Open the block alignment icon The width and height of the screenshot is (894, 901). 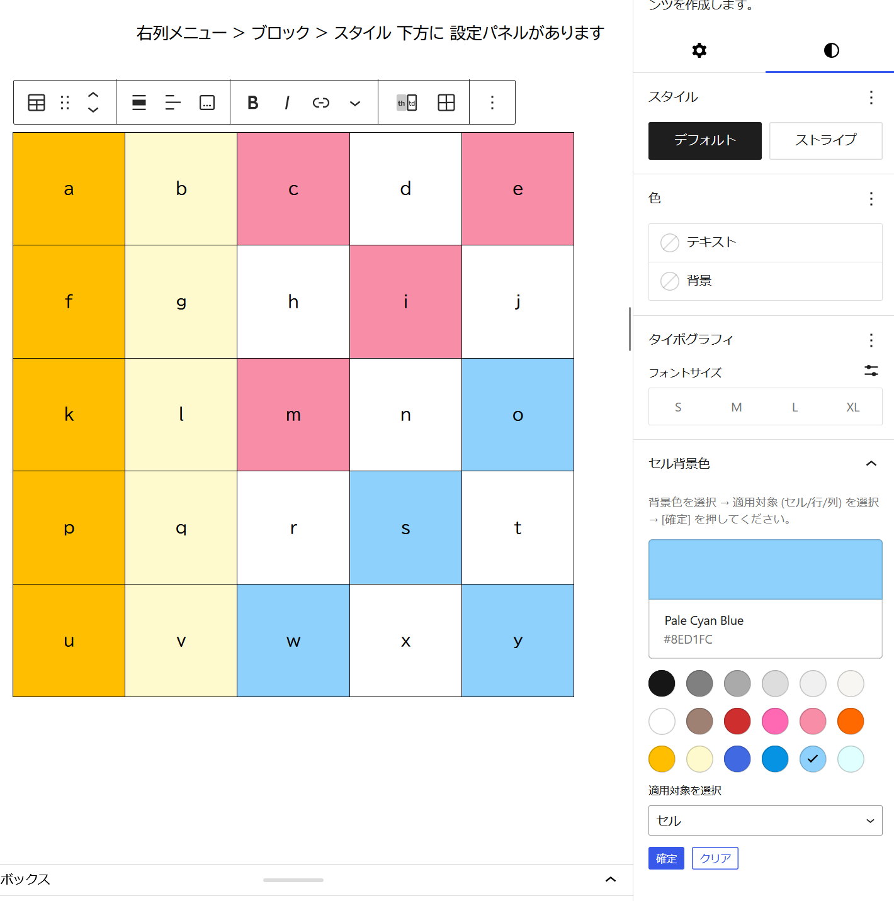[x=139, y=103]
